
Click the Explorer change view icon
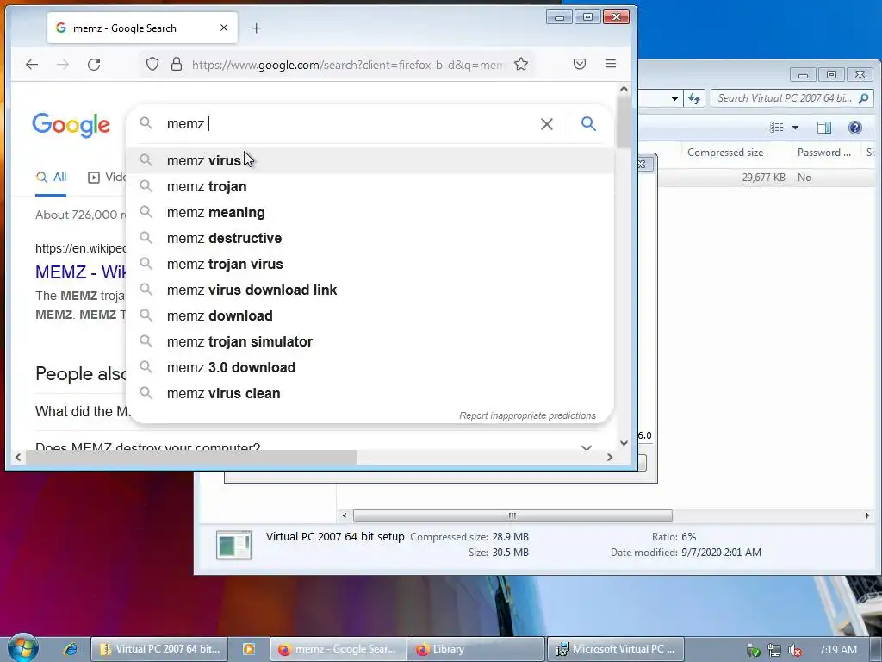tap(777, 128)
